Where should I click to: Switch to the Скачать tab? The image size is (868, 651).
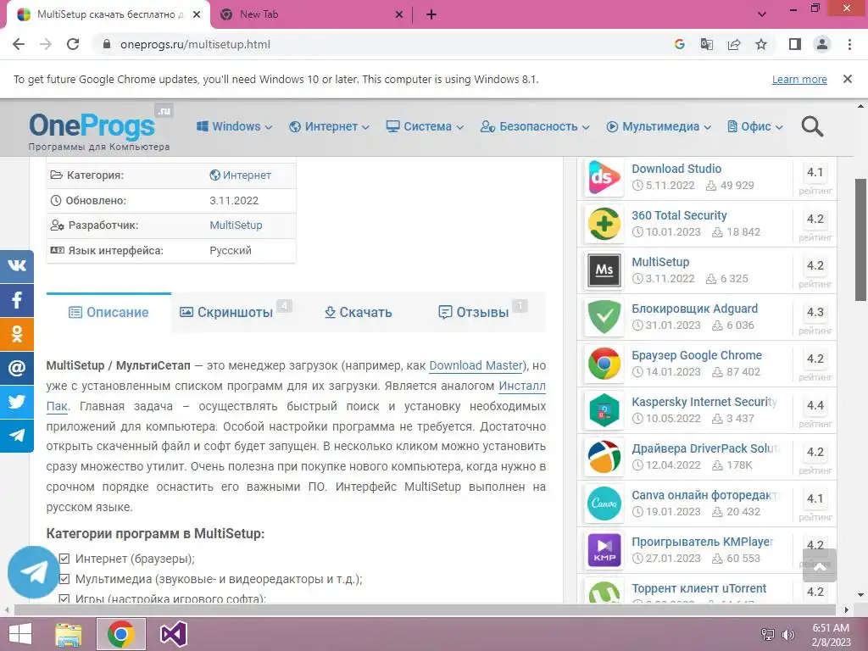(x=359, y=312)
